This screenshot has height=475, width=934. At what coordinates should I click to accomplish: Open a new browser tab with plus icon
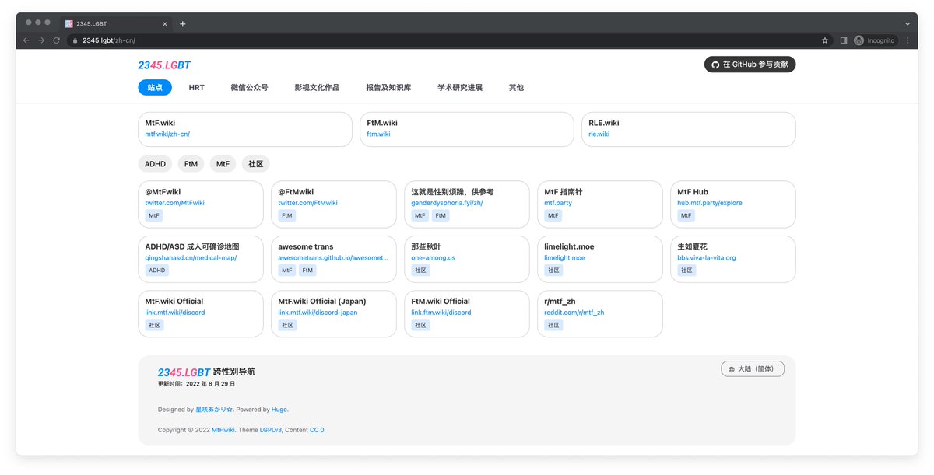coord(183,24)
